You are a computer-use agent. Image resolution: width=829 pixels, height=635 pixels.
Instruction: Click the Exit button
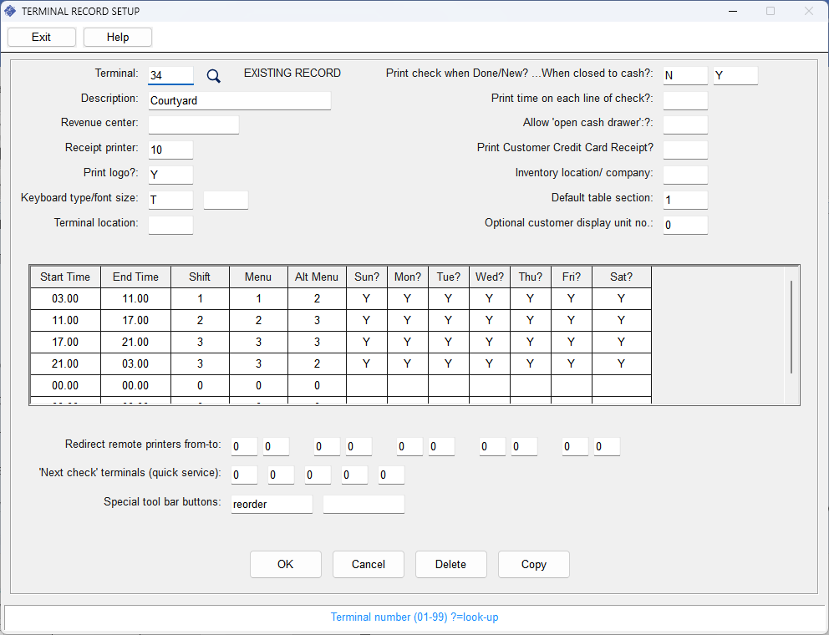click(x=42, y=37)
